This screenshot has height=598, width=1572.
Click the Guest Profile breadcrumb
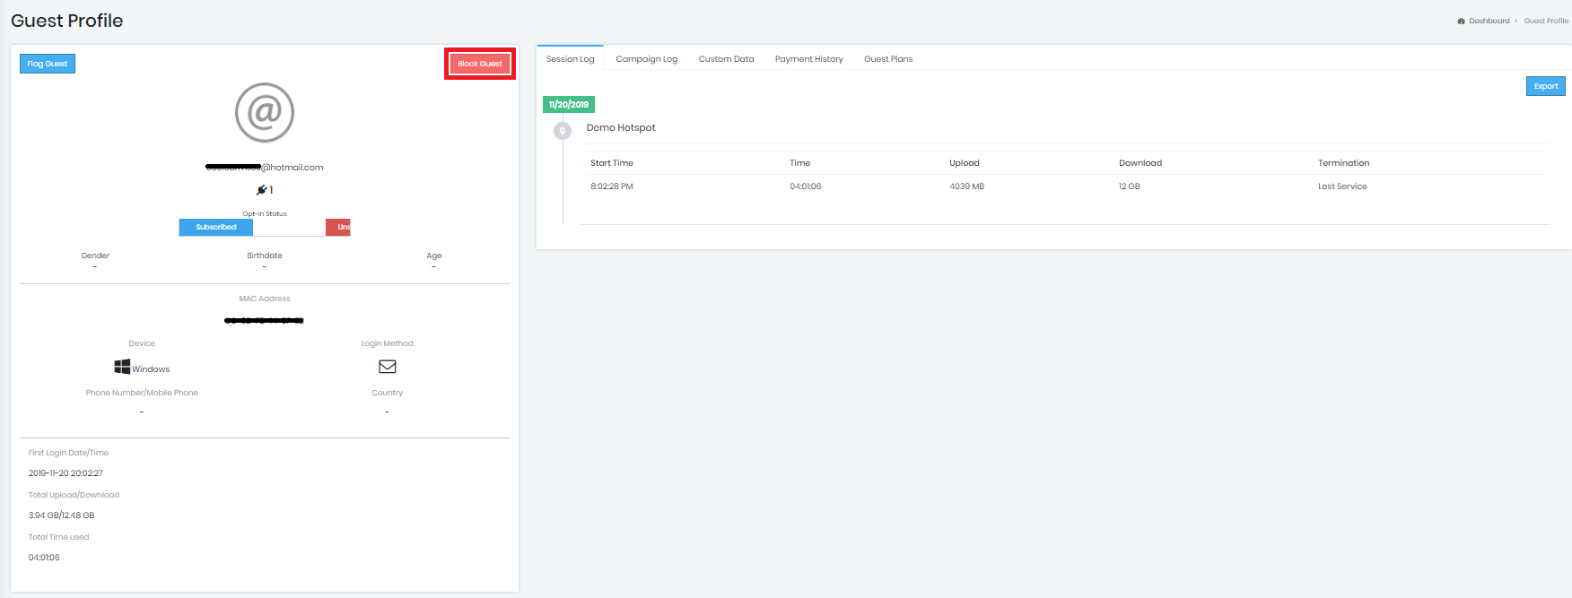[x=1546, y=21]
